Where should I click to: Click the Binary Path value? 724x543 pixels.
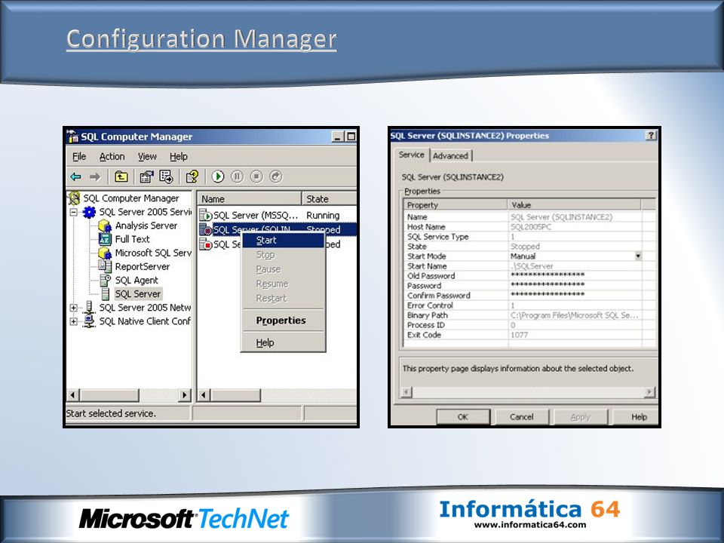point(575,315)
